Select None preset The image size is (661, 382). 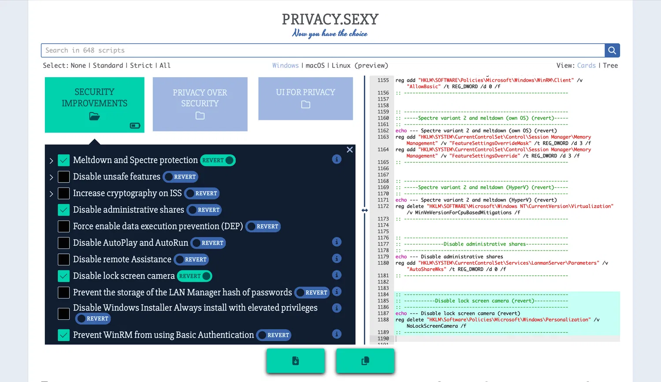pos(78,65)
